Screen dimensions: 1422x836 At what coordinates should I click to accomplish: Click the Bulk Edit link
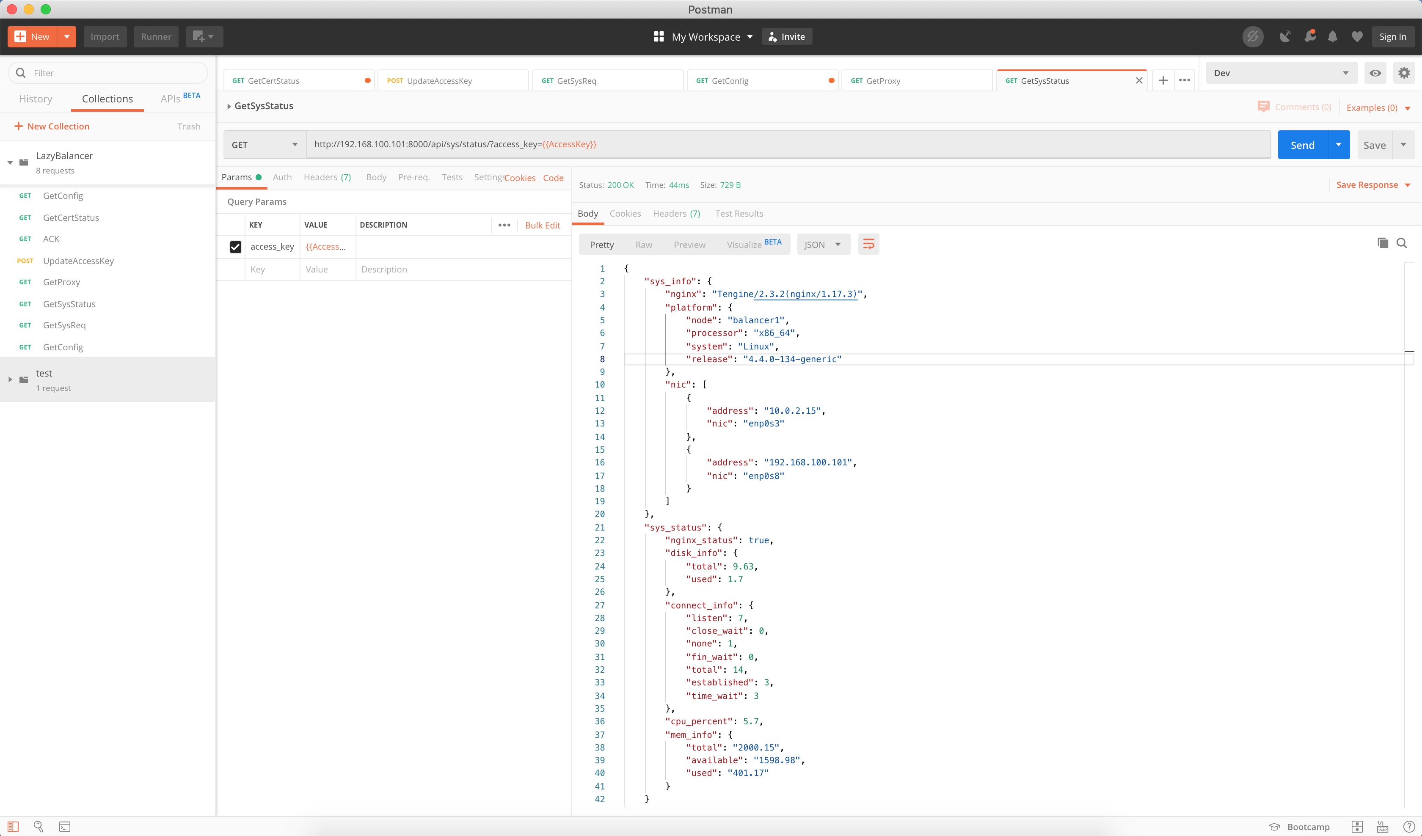coord(542,225)
